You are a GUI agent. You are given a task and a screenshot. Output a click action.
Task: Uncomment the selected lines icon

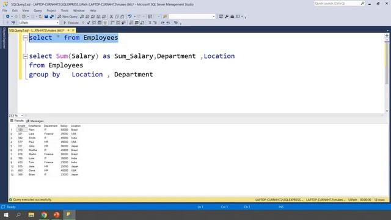(155, 23)
